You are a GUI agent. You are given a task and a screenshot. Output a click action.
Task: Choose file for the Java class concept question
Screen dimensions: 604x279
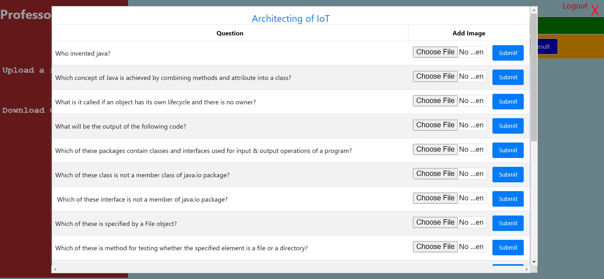(435, 76)
